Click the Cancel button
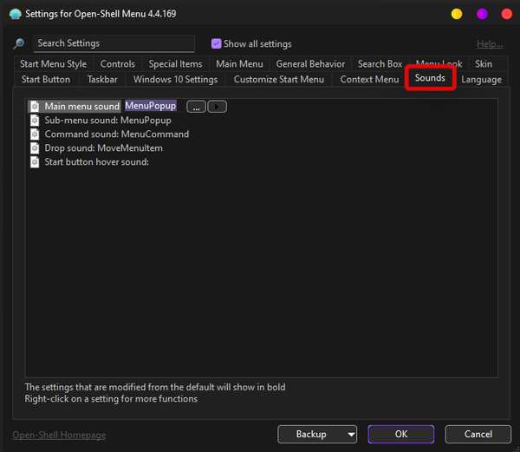Screen dimensions: 520x452 click(x=478, y=434)
